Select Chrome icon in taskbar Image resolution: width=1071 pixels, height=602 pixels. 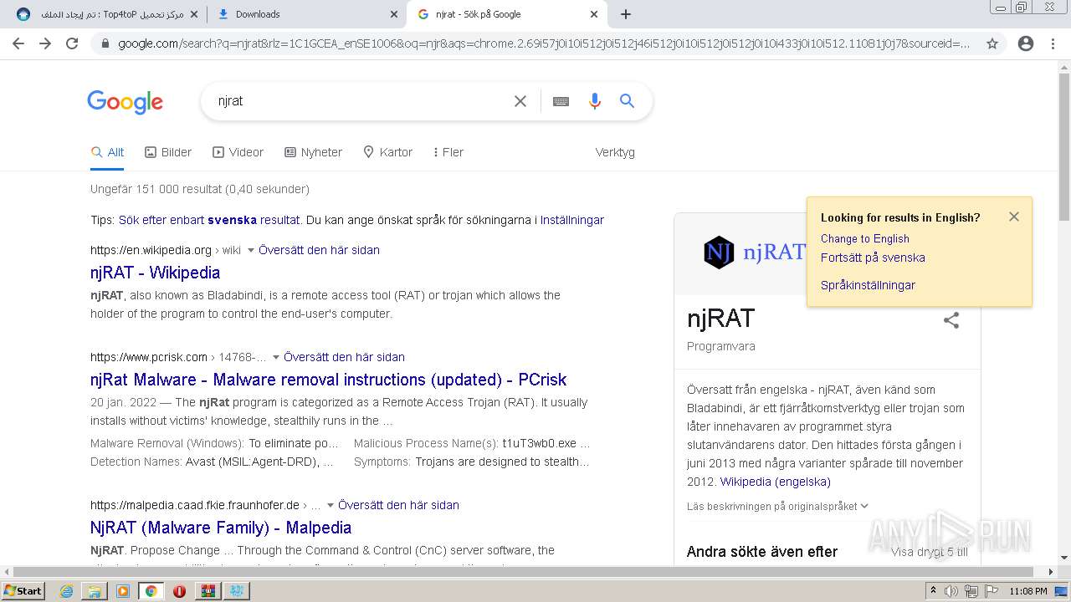(151, 591)
